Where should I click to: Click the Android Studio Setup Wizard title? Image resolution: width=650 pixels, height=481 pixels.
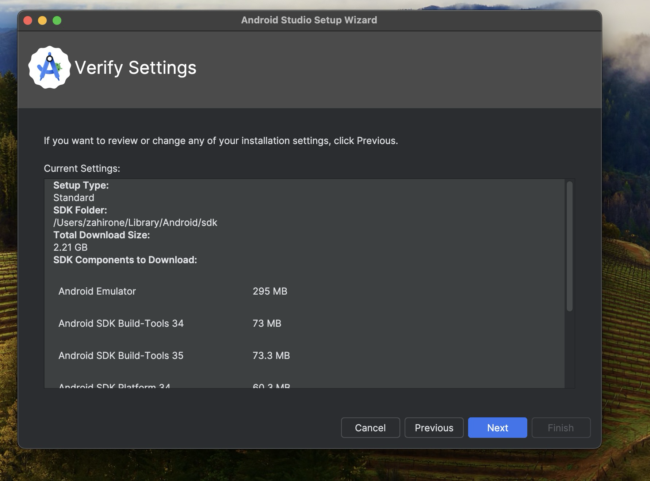click(309, 20)
